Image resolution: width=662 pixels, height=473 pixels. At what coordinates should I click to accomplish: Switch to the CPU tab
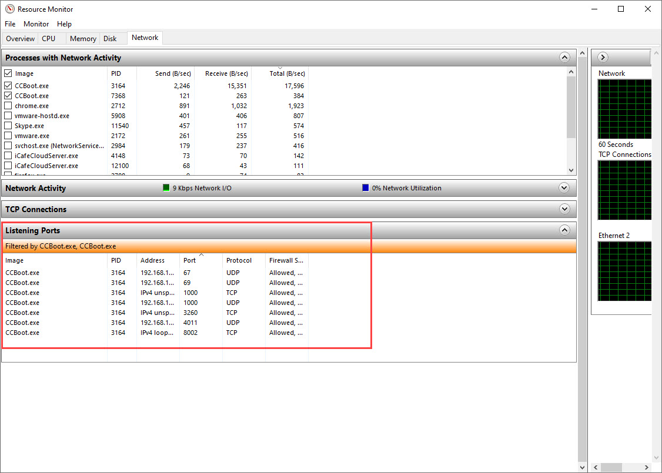pyautogui.click(x=49, y=39)
